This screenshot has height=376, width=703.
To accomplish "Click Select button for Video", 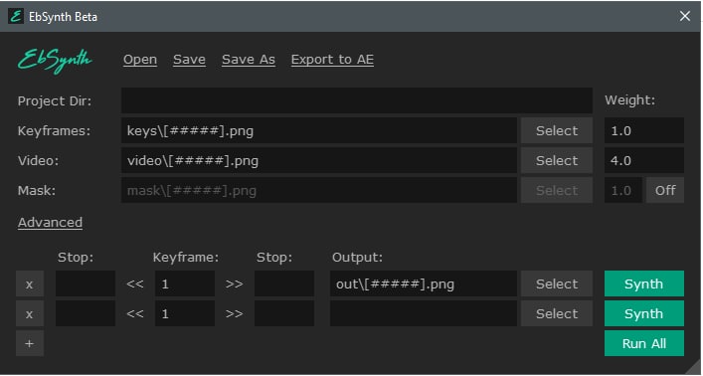I will (x=557, y=160).
